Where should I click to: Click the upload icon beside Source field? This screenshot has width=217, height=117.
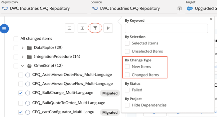click(179, 9)
